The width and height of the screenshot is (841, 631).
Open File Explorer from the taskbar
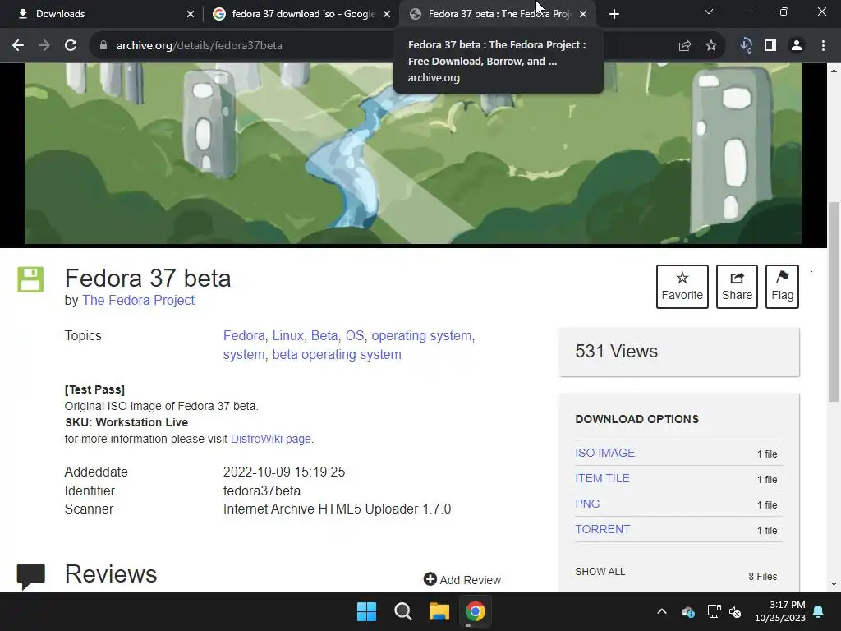439,611
